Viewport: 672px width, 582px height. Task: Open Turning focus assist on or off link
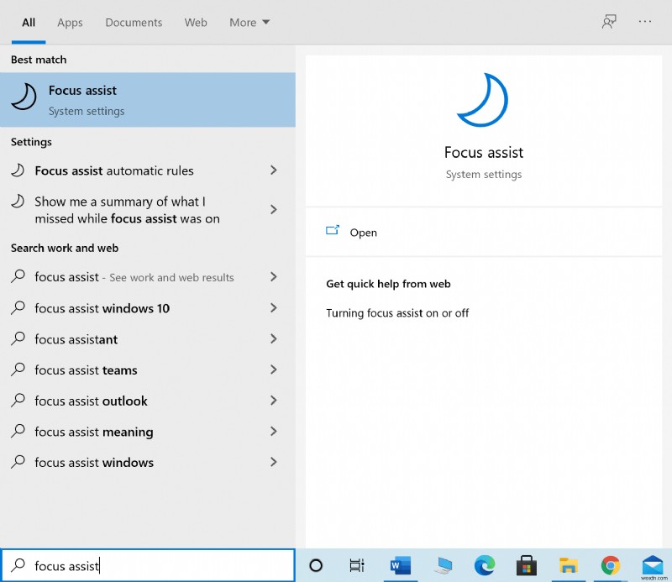click(397, 313)
